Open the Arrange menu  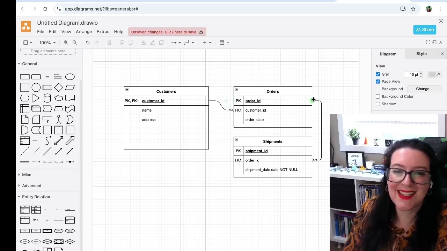pos(84,32)
